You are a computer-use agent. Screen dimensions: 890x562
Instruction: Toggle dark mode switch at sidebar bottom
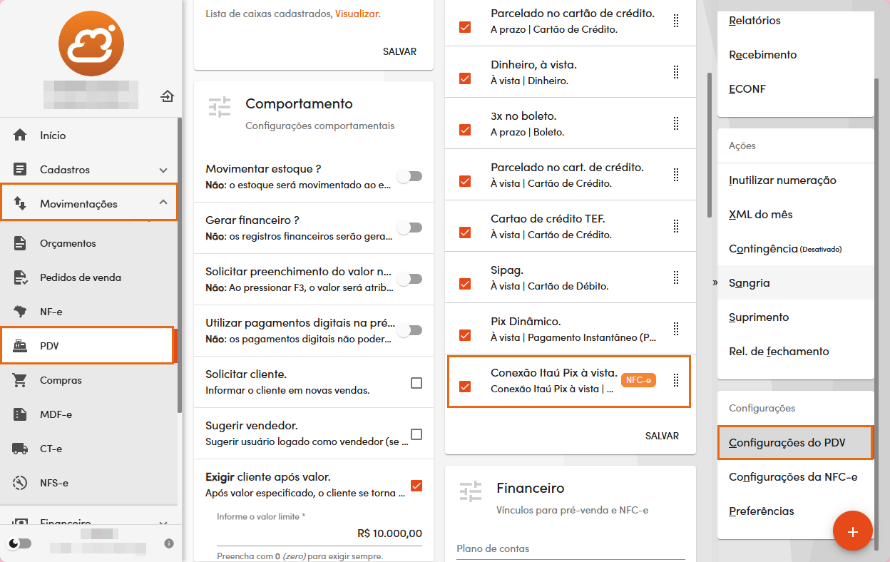tap(21, 543)
